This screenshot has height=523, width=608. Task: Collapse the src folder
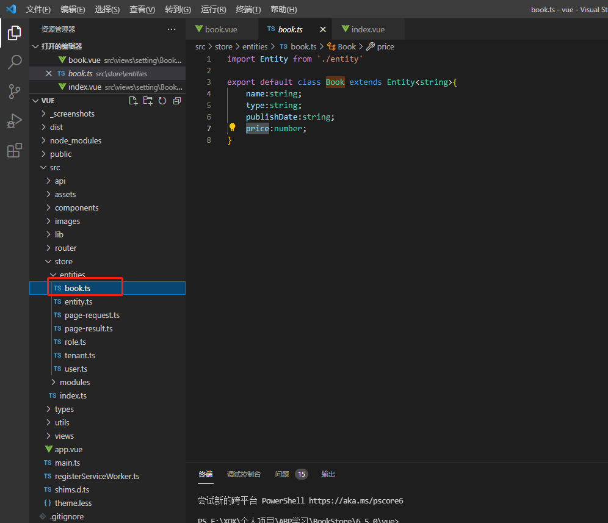pyautogui.click(x=54, y=167)
